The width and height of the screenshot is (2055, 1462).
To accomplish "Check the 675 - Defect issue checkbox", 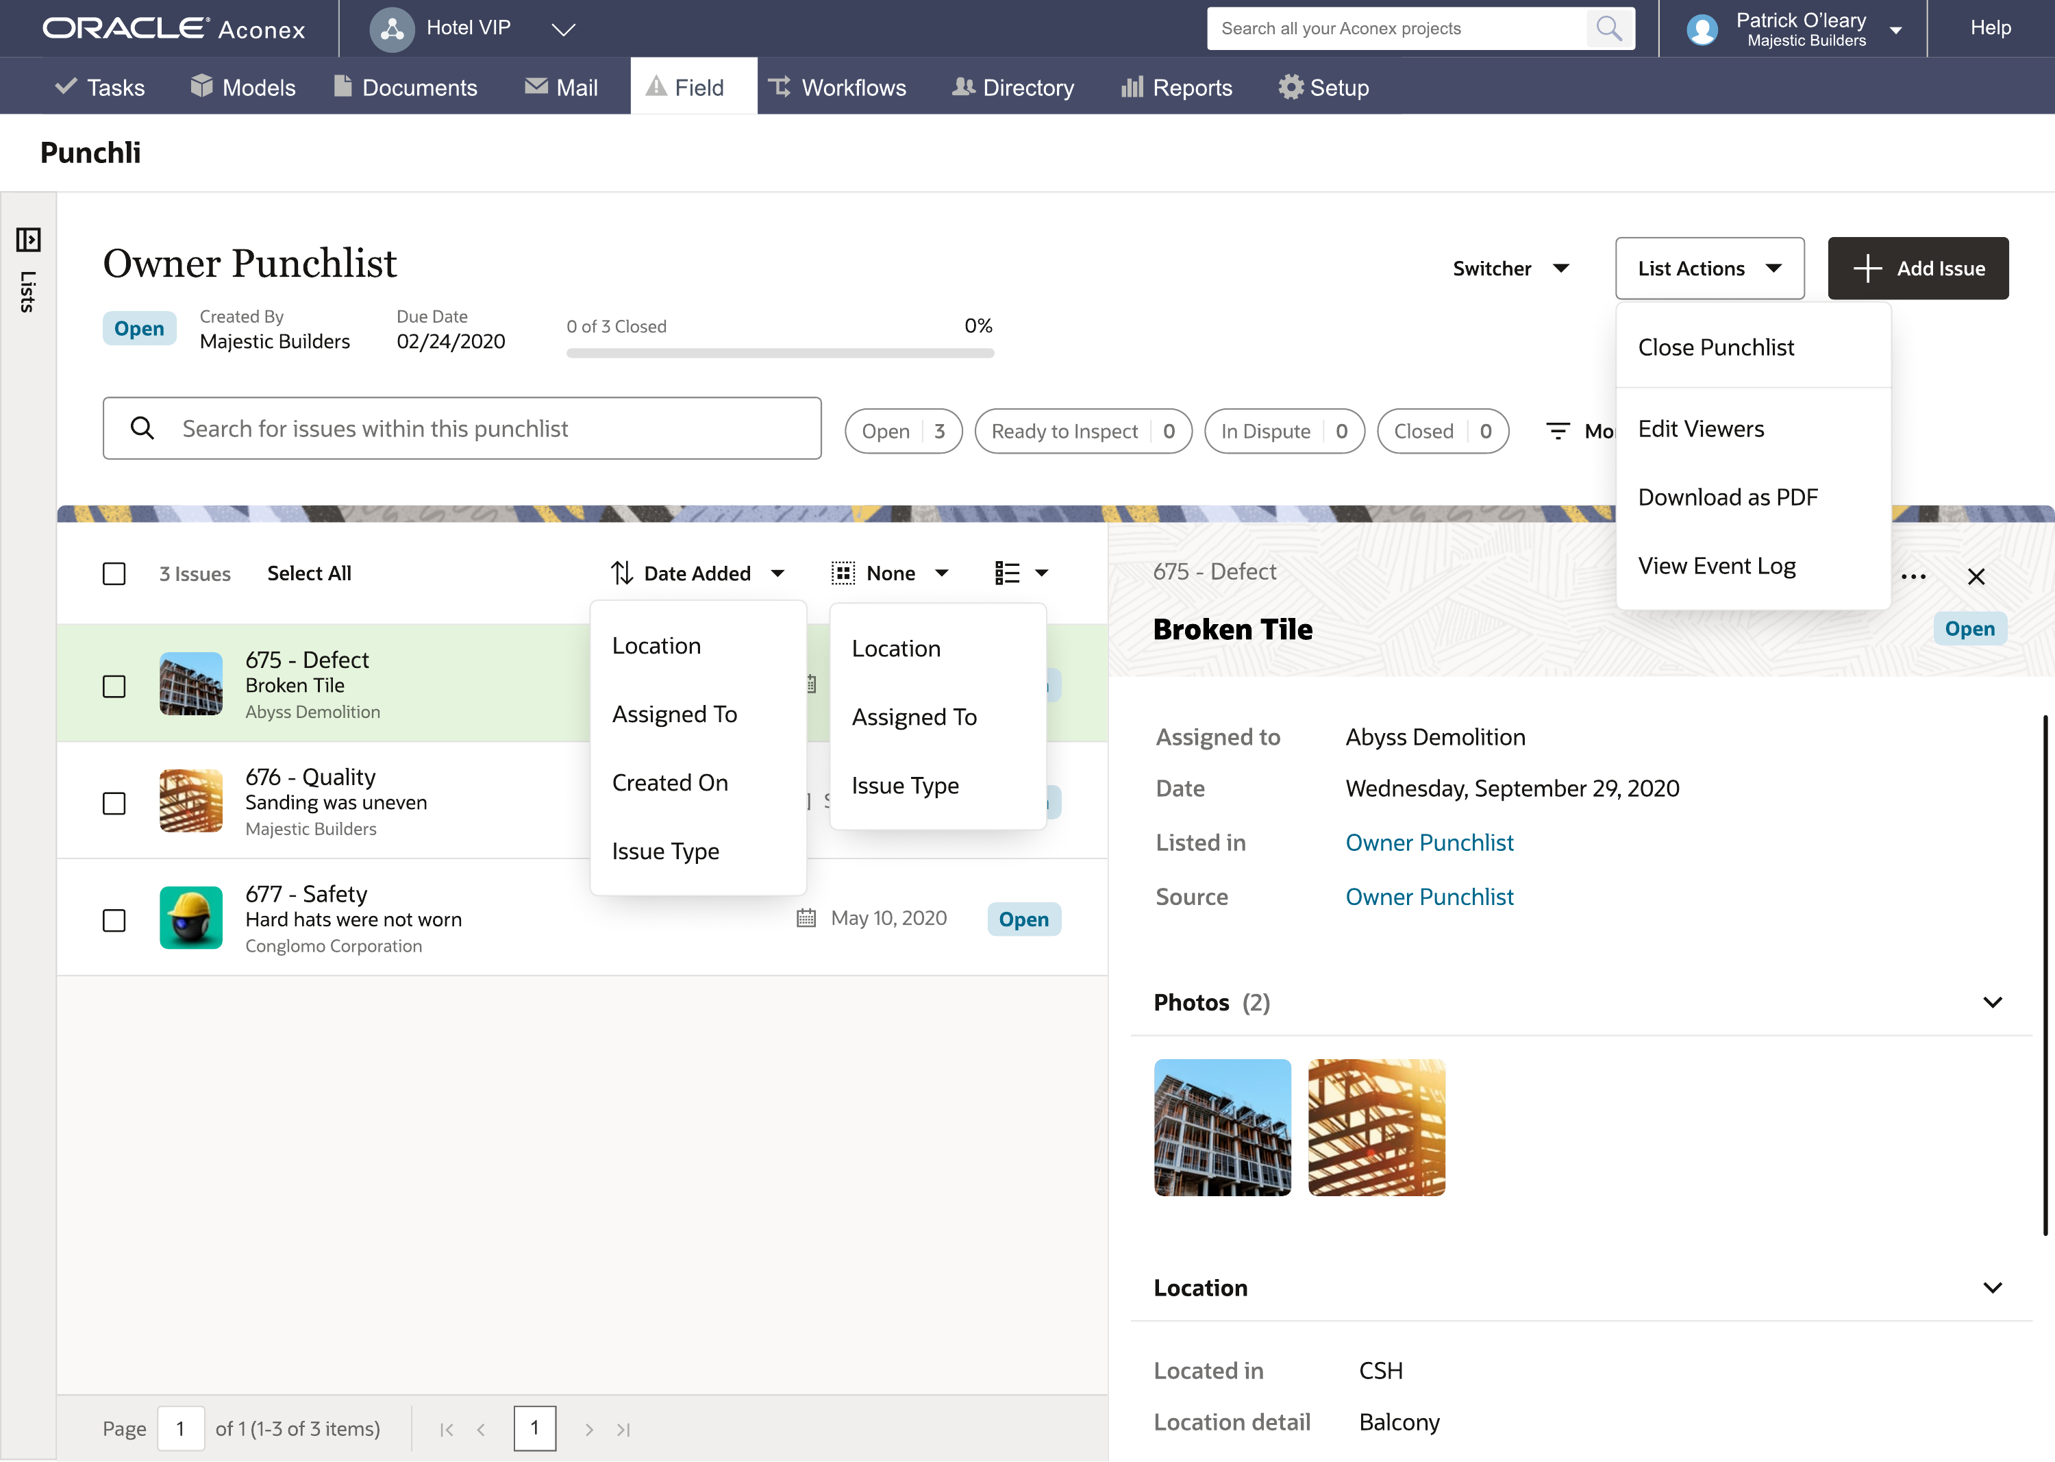I will point(114,686).
